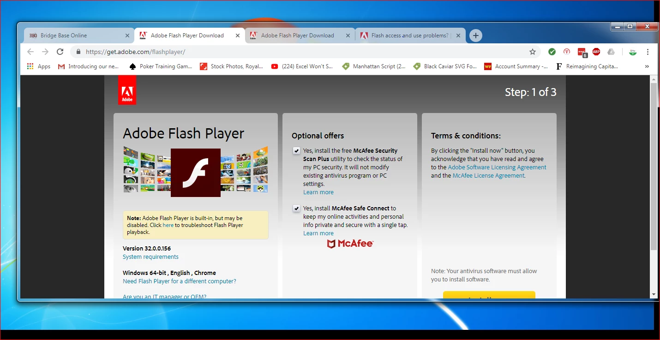Click the 'Adobe Flash Player' heading
Image resolution: width=660 pixels, height=340 pixels.
pyautogui.click(x=184, y=134)
